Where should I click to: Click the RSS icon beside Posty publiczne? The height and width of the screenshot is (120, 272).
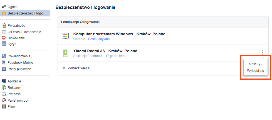coord(4,69)
